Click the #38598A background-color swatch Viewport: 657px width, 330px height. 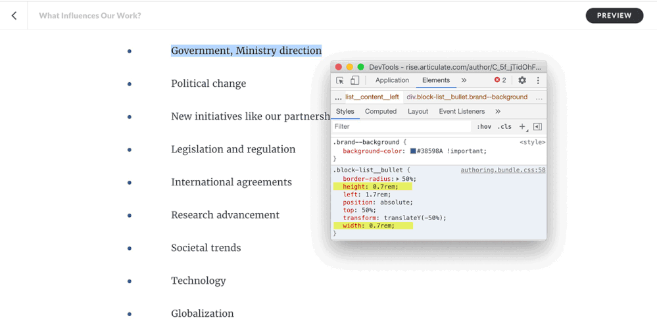(413, 151)
